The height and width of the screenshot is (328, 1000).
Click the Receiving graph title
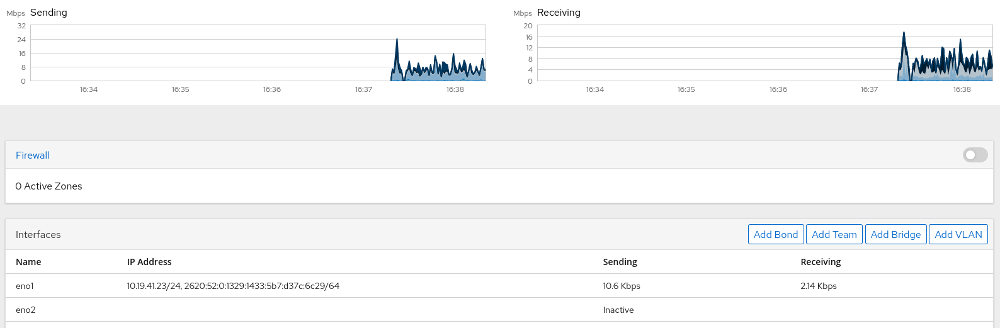click(559, 13)
